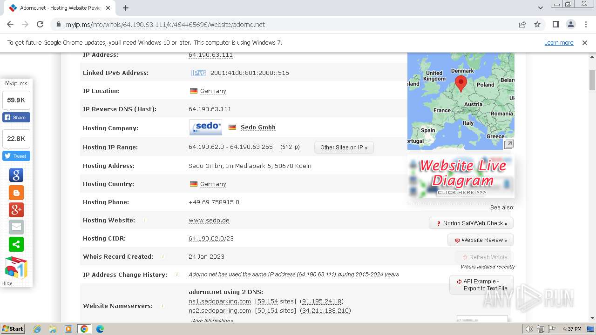This screenshot has height=335, width=596.
Task: Share via red Google Plus icon
Action: pos(16,209)
